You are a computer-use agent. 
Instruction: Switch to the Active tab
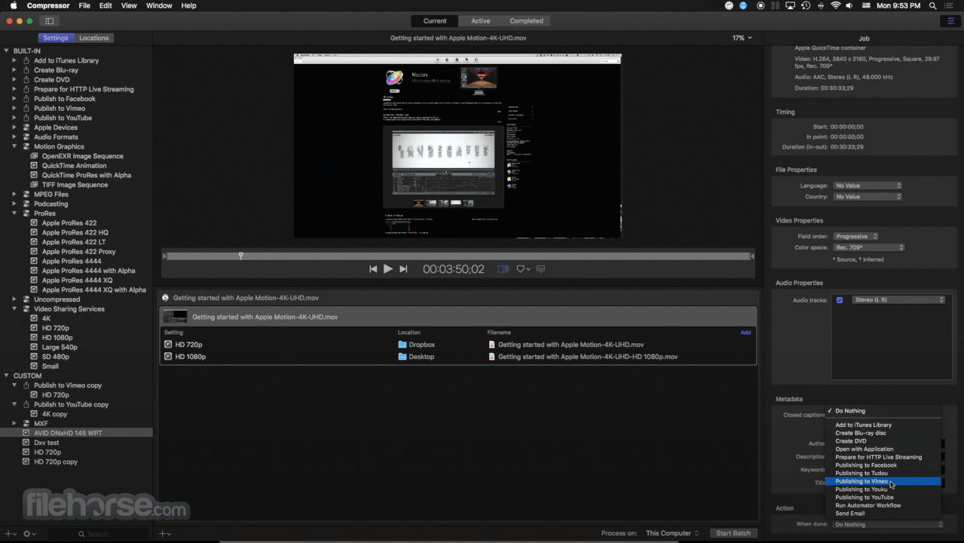tap(481, 21)
